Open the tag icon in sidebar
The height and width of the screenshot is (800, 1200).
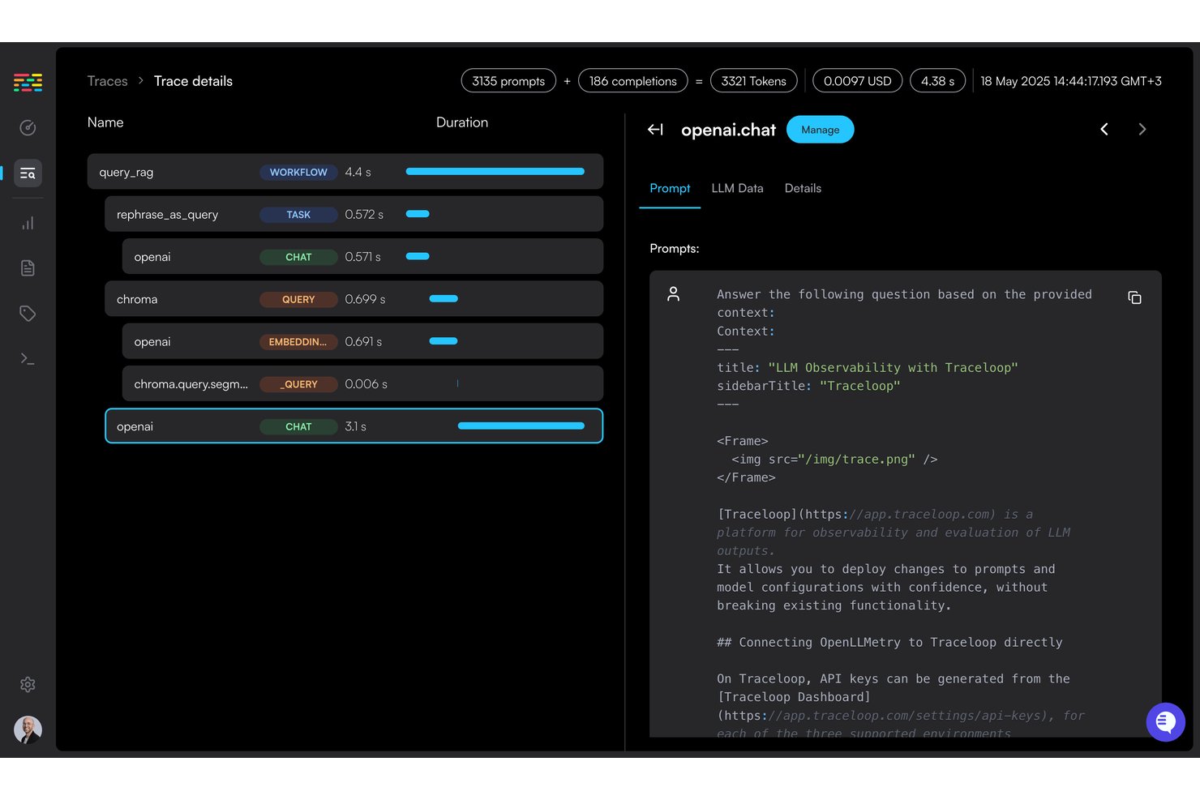click(28, 314)
